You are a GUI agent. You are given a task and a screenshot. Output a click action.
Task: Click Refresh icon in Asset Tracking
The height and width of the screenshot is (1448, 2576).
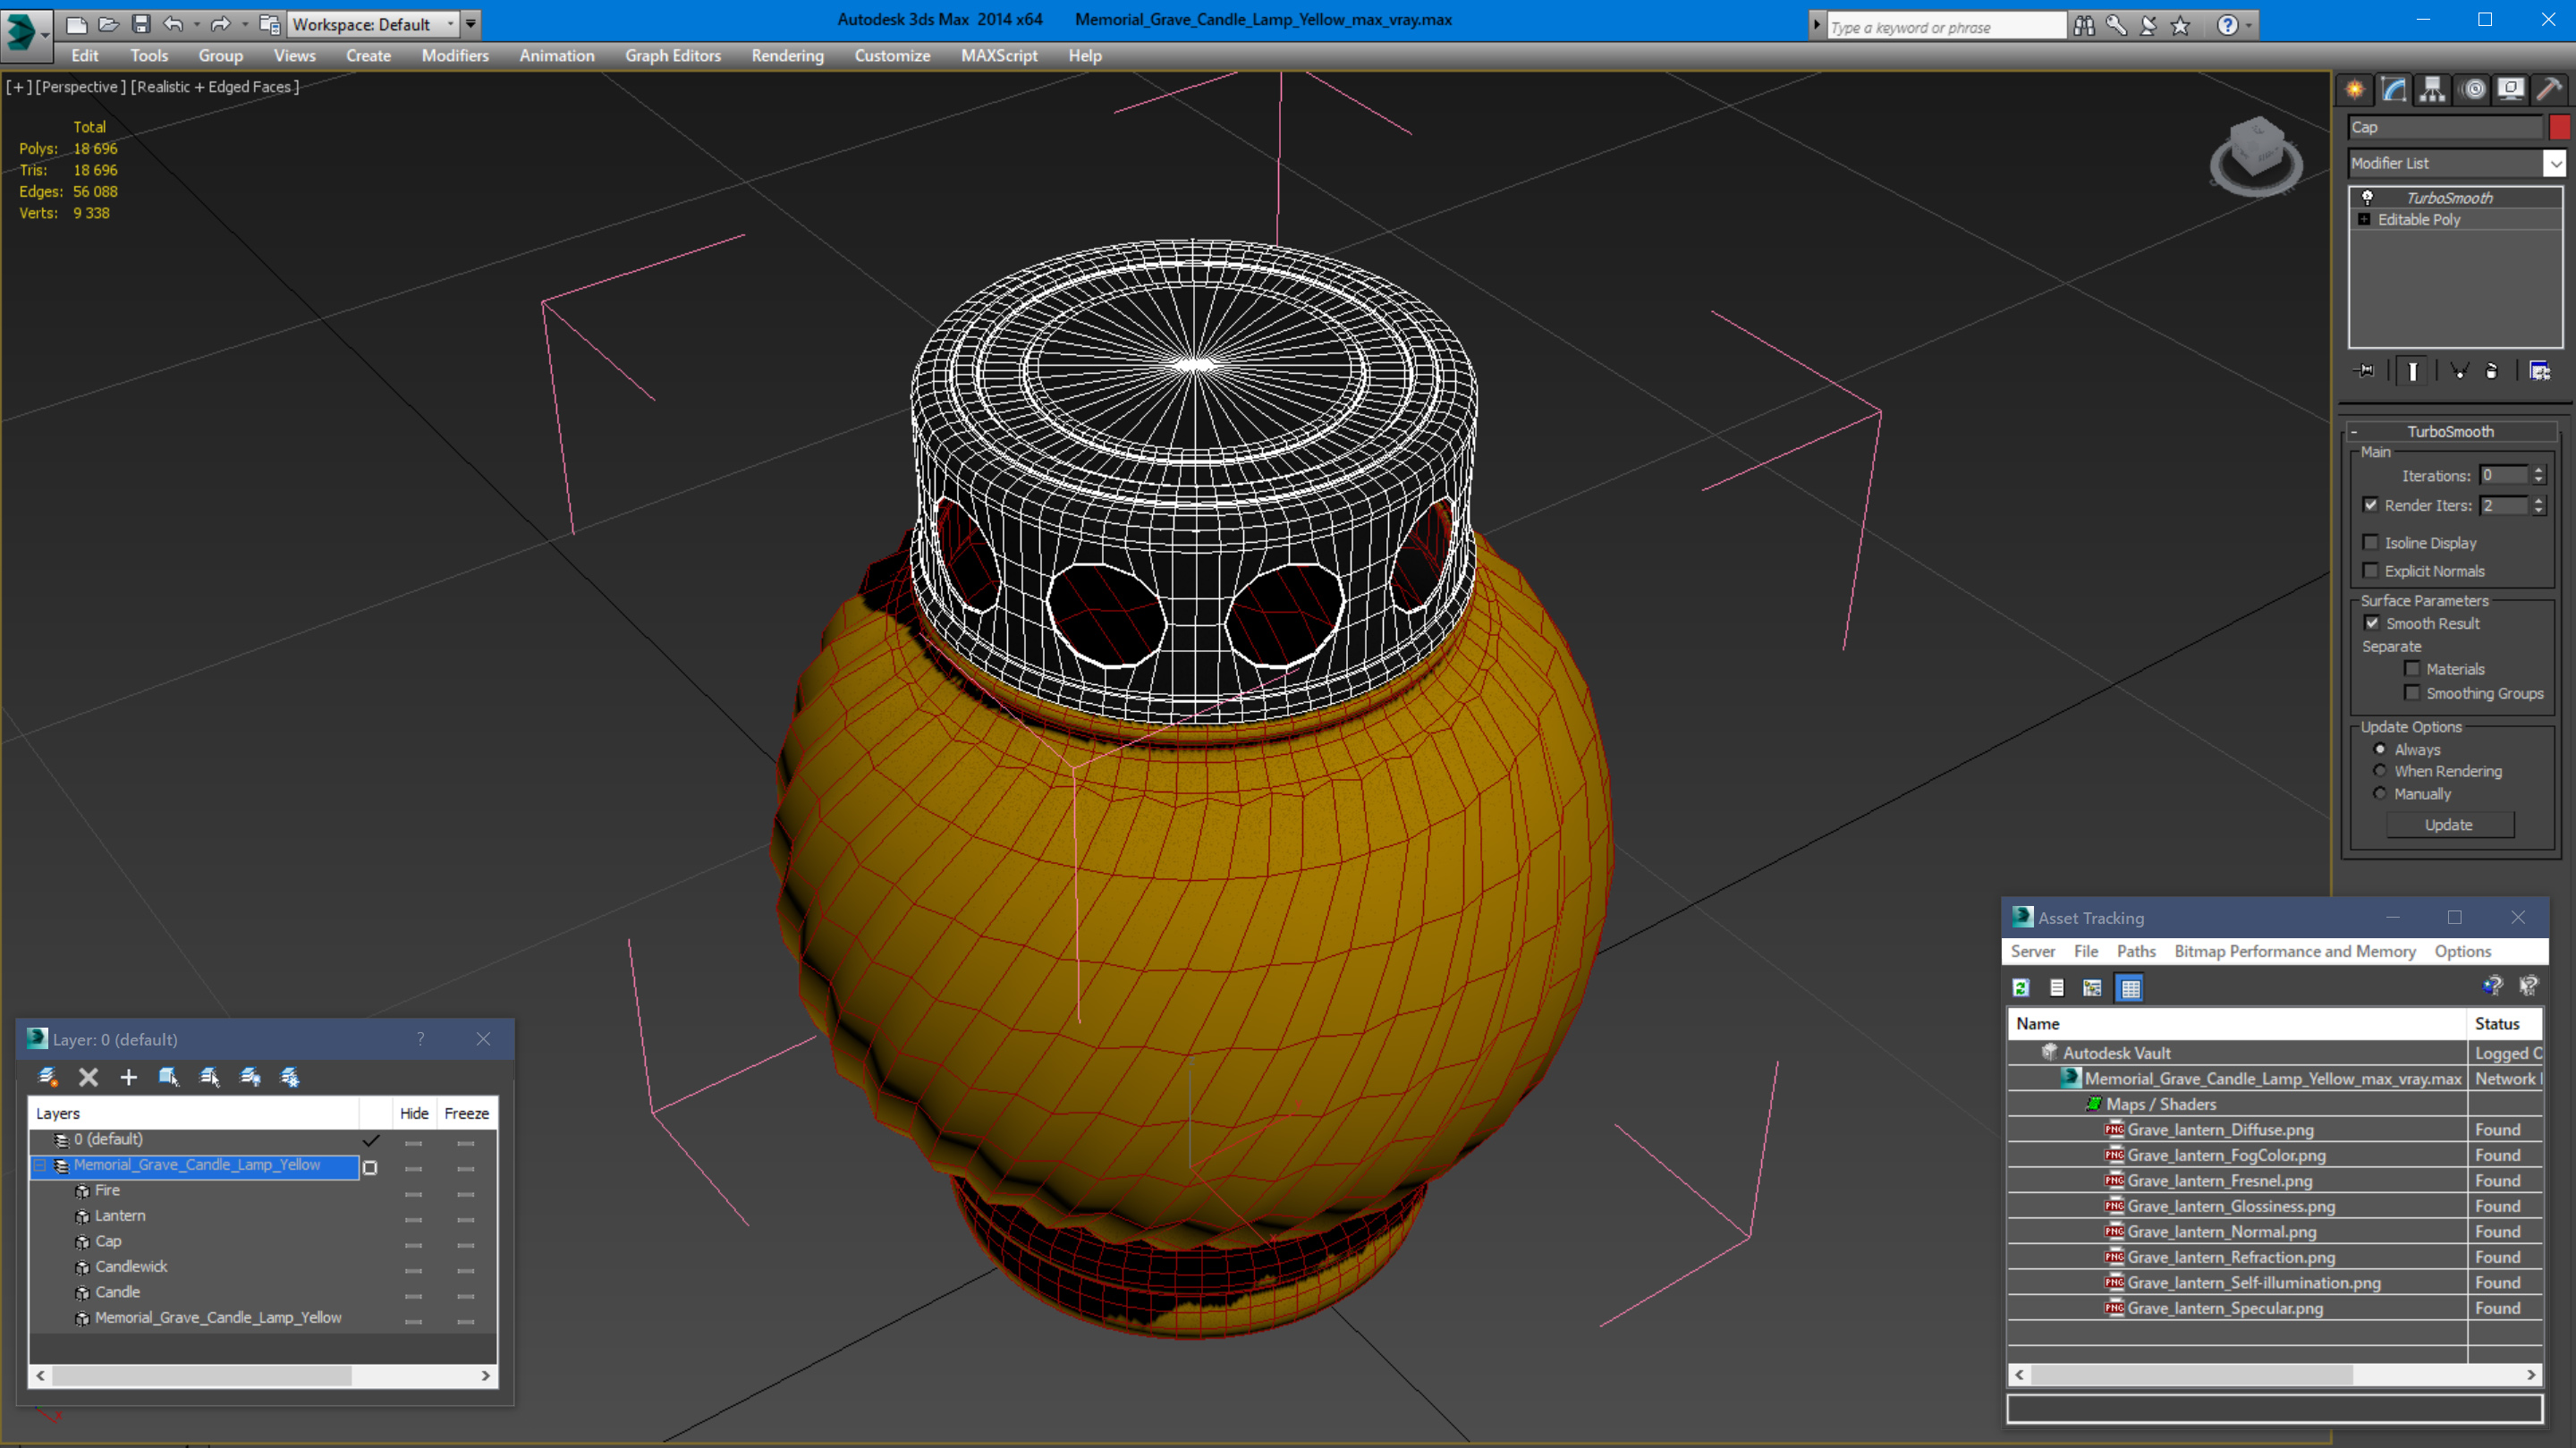click(2021, 988)
